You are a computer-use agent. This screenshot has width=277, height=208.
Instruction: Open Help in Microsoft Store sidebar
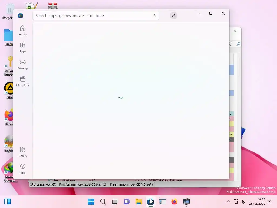point(23,169)
